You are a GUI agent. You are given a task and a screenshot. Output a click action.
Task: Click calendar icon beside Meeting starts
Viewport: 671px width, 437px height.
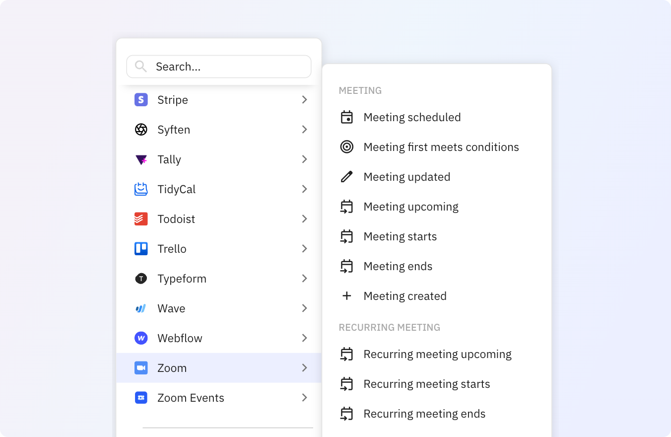346,236
